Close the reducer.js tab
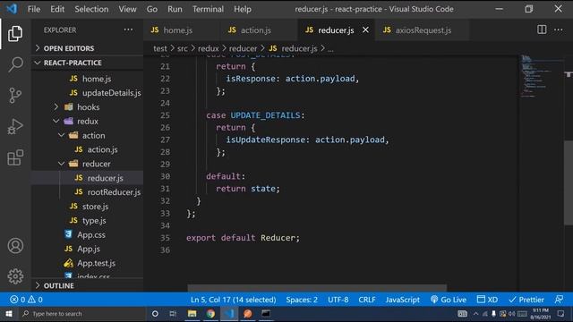This screenshot has width=573, height=322. point(365,30)
